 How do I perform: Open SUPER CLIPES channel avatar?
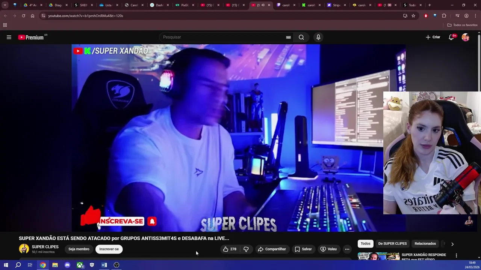[24, 249]
